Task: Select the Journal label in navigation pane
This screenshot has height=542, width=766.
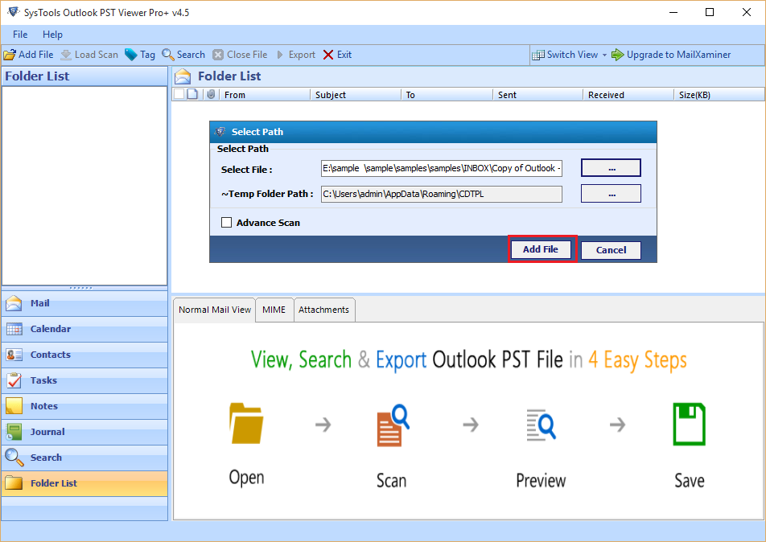Action: [x=47, y=432]
